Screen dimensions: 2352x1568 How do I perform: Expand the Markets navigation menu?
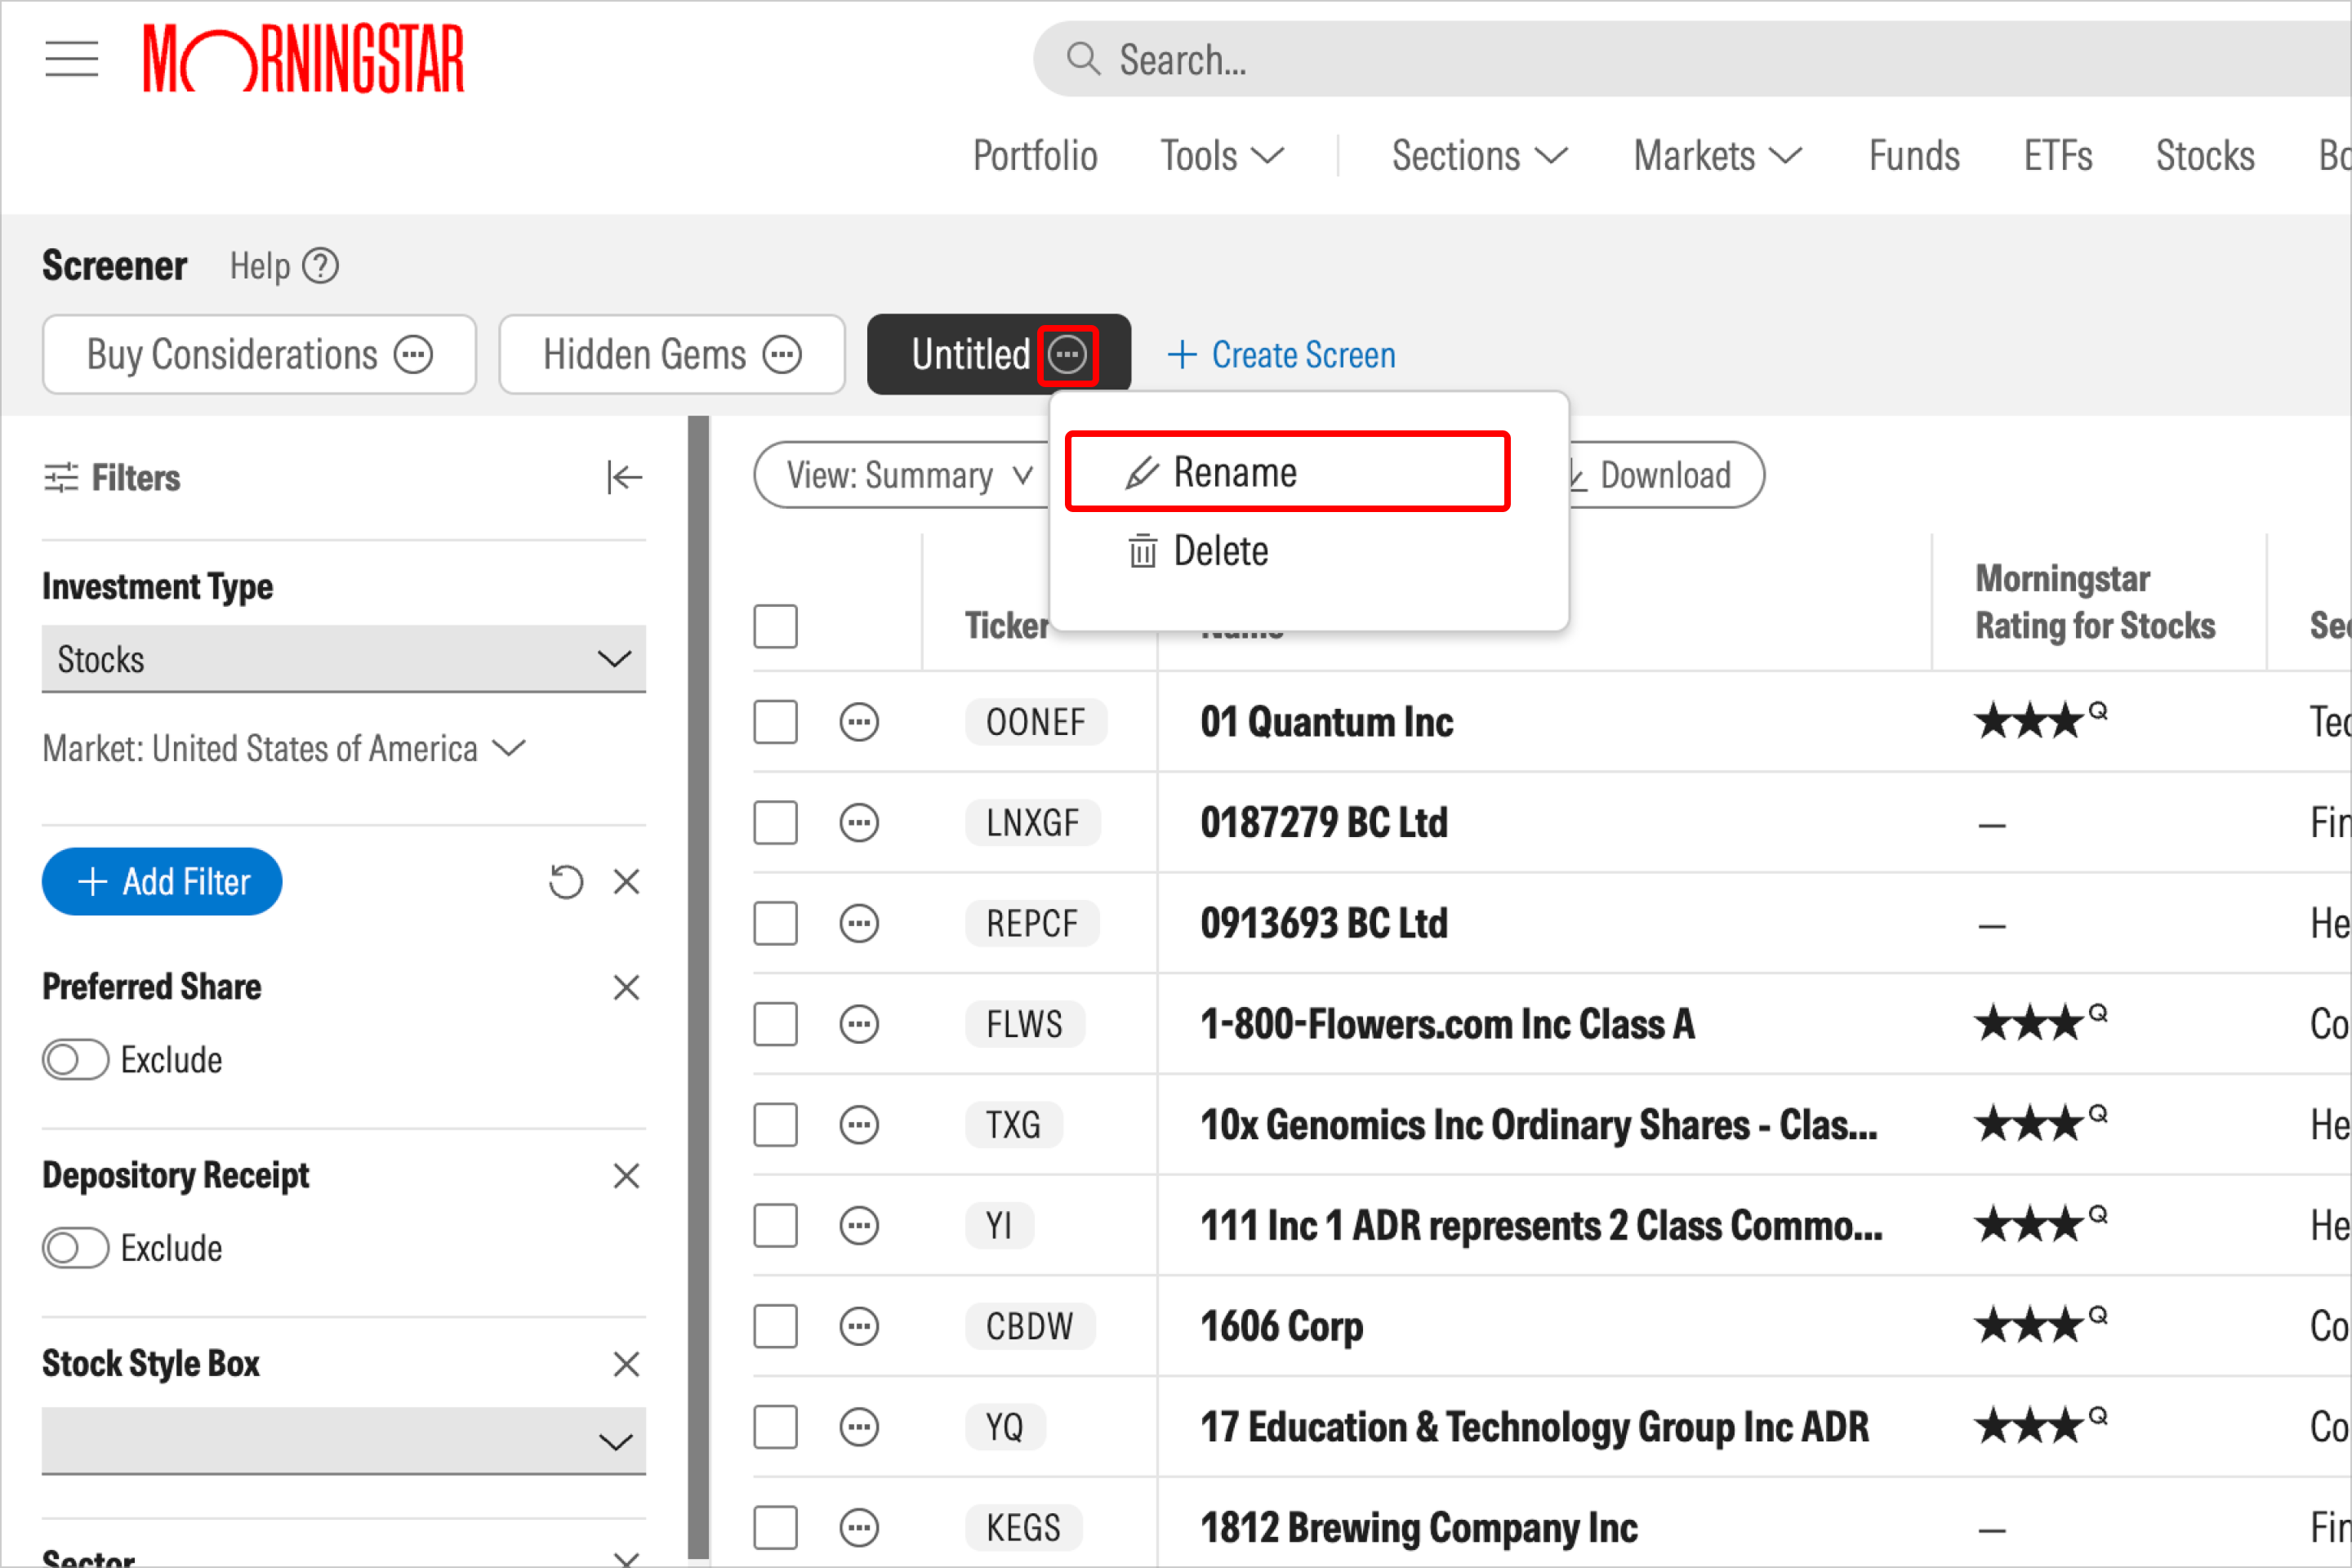[1717, 156]
